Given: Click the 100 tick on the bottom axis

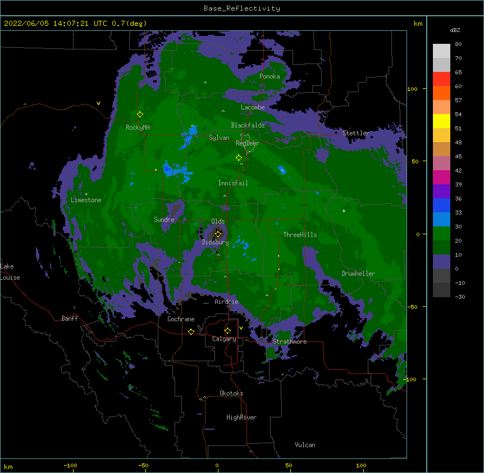Looking at the screenshot, I should tap(361, 465).
